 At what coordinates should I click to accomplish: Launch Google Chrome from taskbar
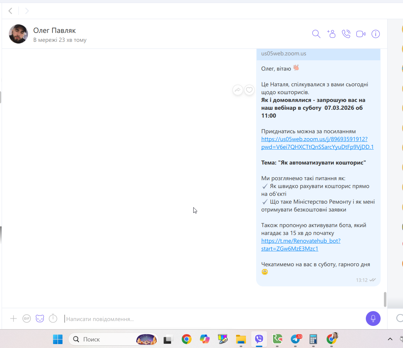point(187,339)
